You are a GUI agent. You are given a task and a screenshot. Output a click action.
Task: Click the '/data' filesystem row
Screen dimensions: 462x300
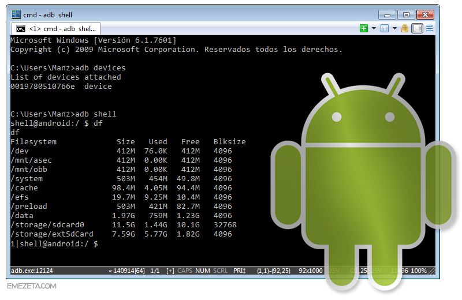click(x=121, y=216)
